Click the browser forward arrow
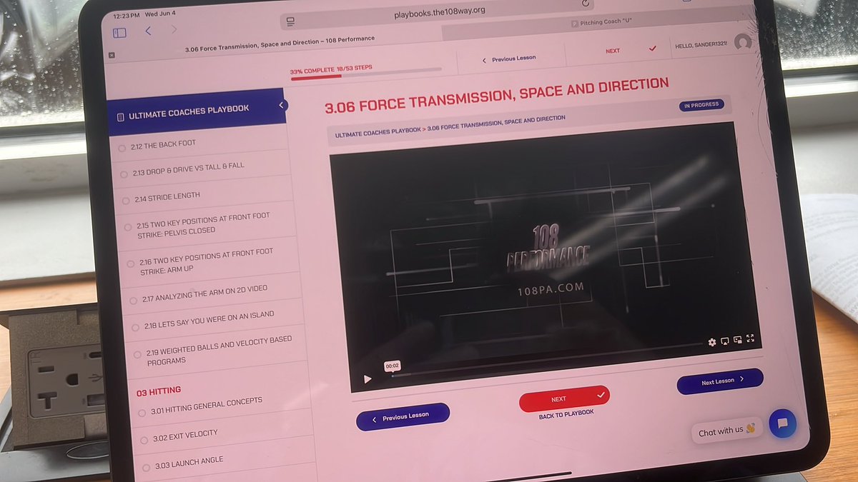Image resolution: width=858 pixels, height=482 pixels. 174,30
